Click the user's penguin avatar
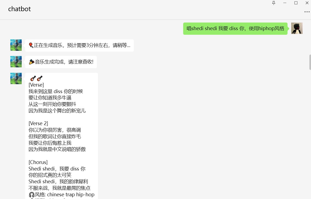 tap(297, 29)
